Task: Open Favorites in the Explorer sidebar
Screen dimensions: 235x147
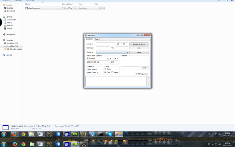Action: click(x=9, y=5)
